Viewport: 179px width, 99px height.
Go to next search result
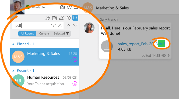(x=75, y=25)
